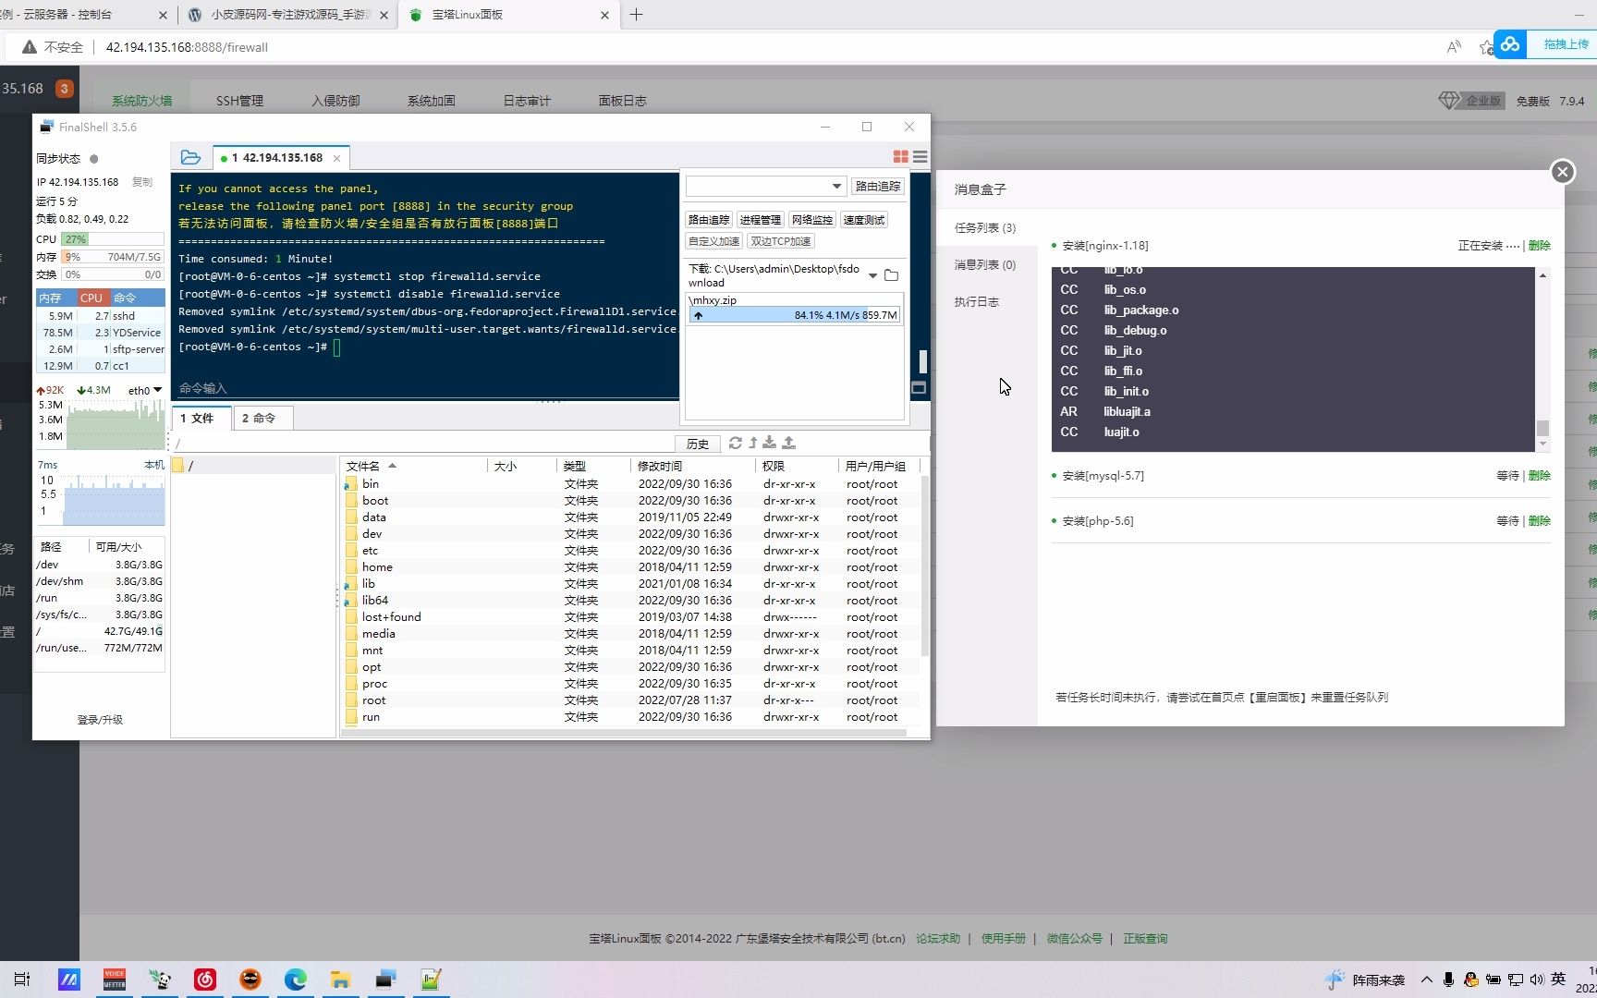
Task: Open download folder icon next to path
Action: (891, 275)
